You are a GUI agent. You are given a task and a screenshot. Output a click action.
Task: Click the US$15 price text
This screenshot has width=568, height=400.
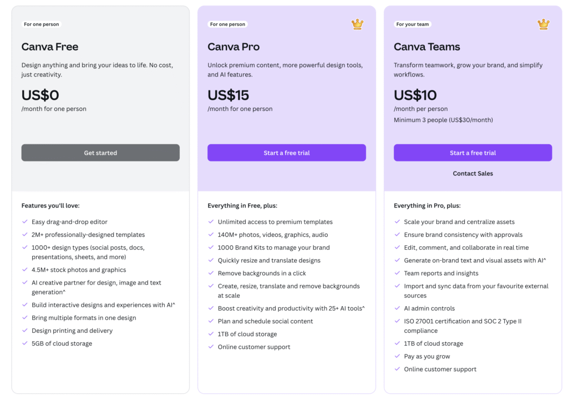pyautogui.click(x=228, y=95)
